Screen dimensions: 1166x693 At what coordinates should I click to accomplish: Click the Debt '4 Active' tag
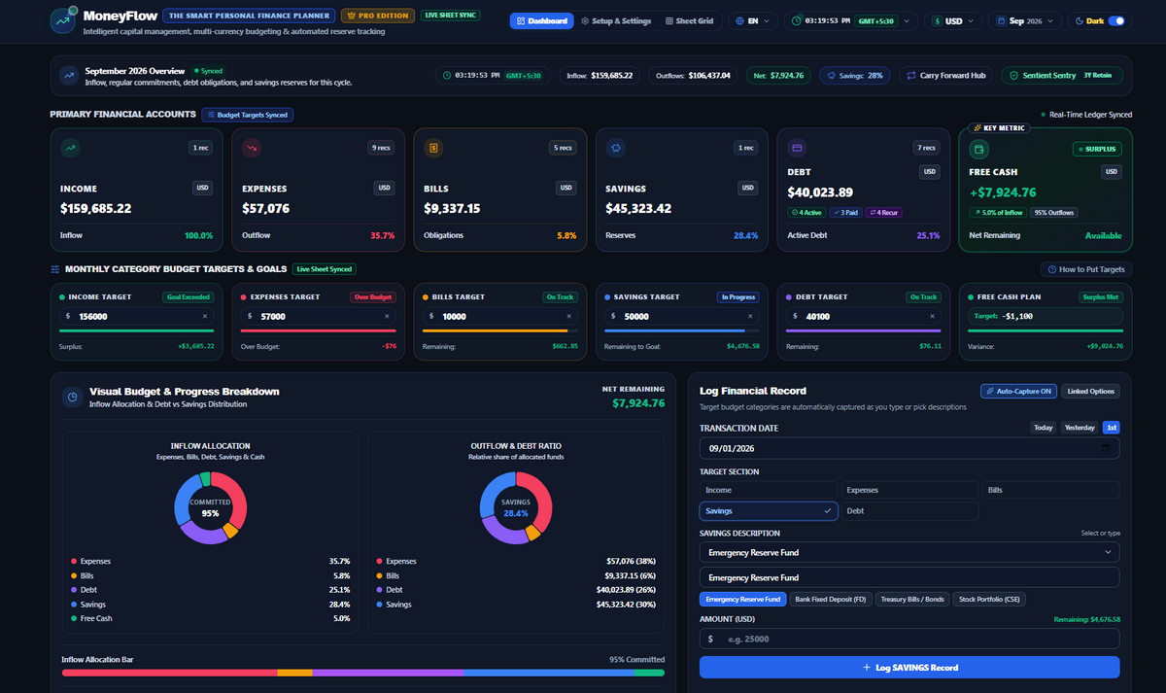[x=806, y=212]
